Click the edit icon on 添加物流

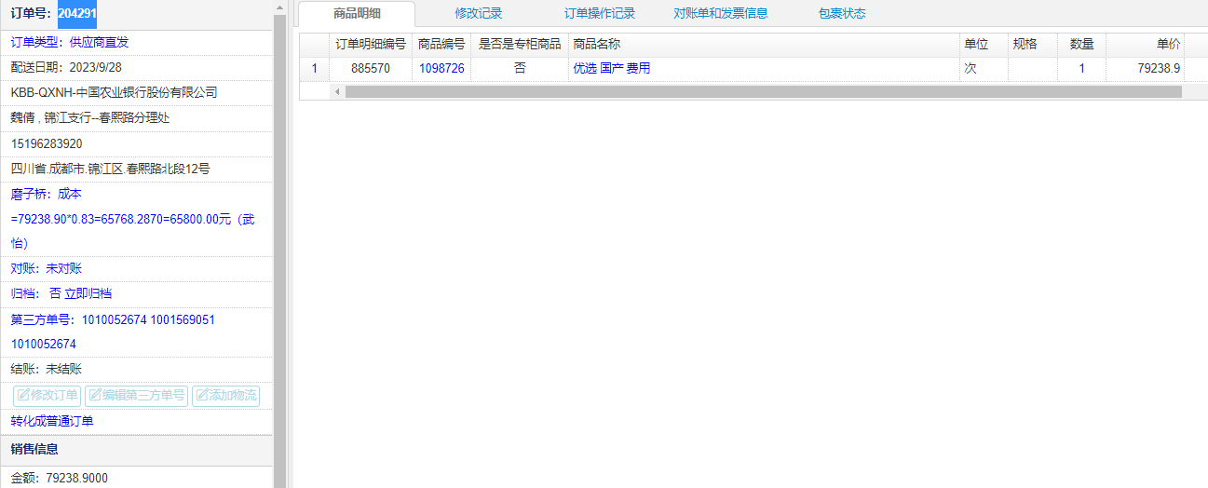[202, 395]
